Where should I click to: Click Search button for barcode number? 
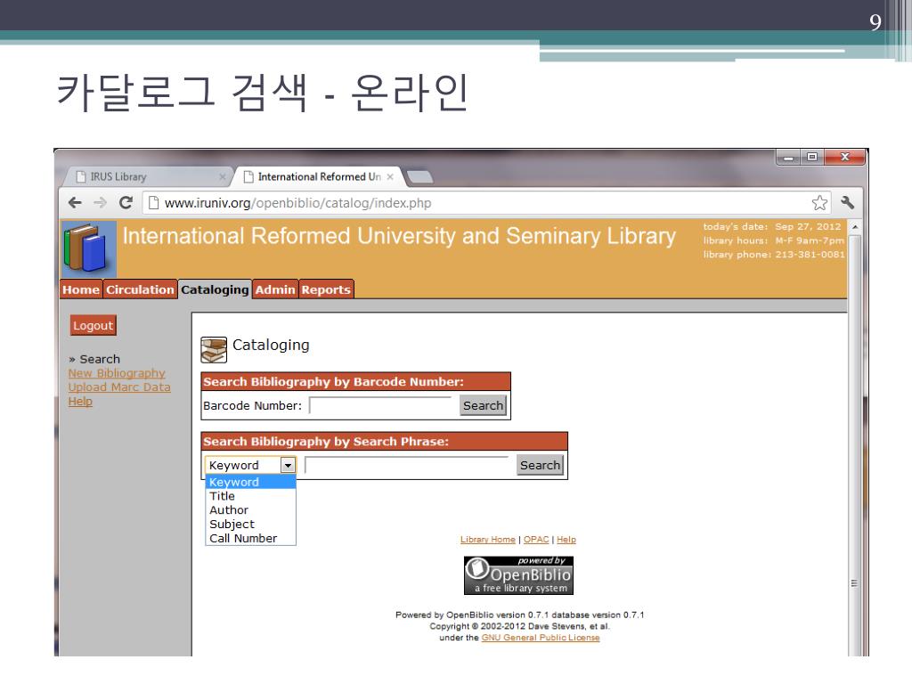484,405
